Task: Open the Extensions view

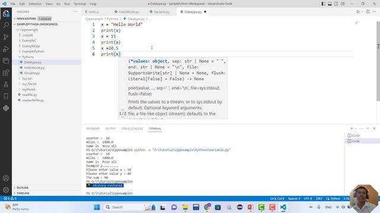Action: point(6,72)
